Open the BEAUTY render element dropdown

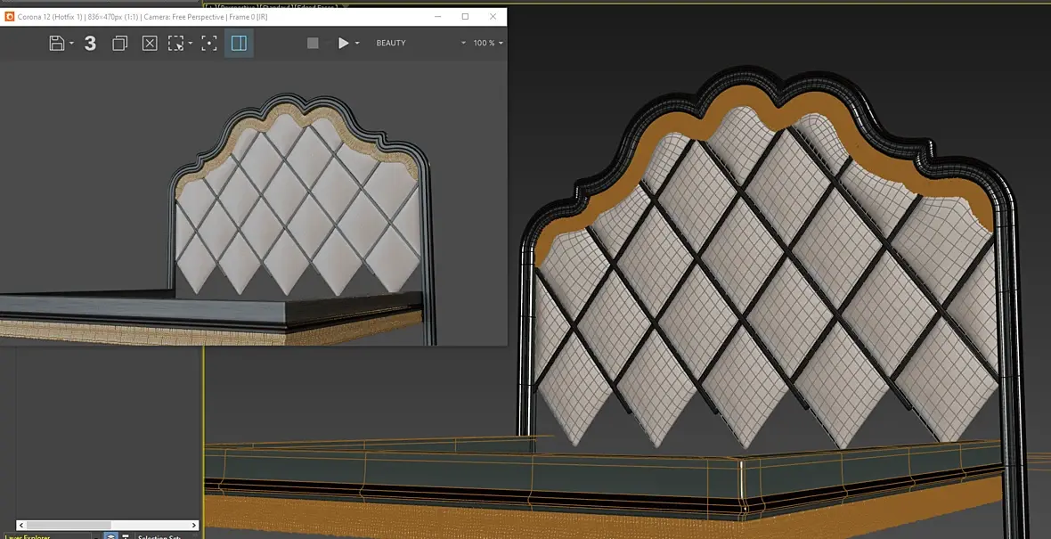tap(420, 43)
